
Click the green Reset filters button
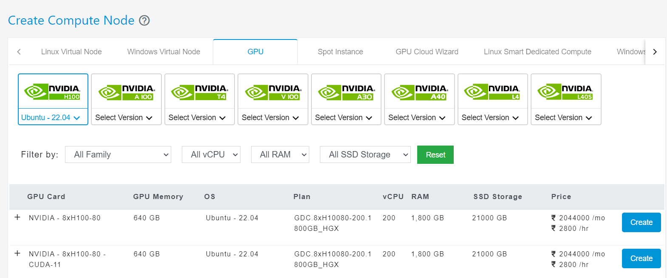click(x=435, y=154)
